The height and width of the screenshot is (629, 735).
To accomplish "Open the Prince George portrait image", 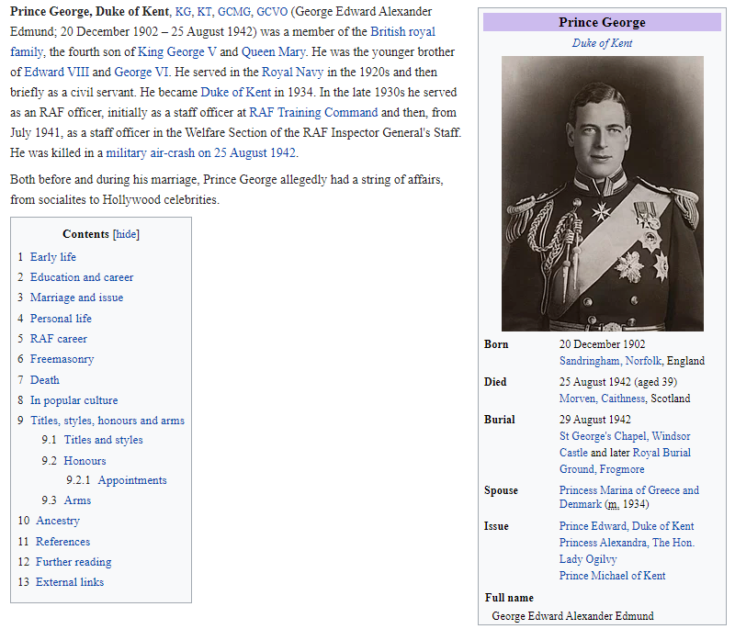I will 603,194.
